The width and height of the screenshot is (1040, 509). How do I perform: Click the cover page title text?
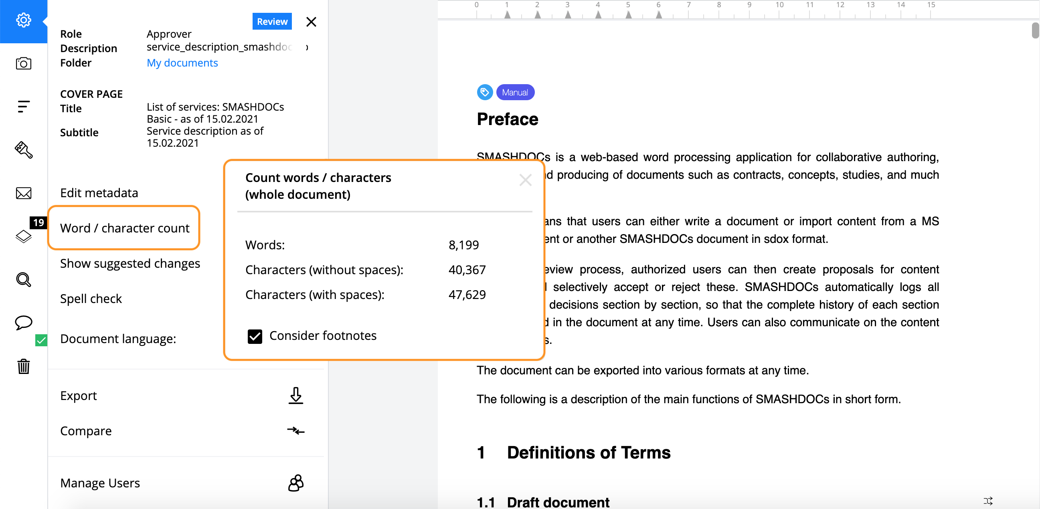[x=215, y=113]
